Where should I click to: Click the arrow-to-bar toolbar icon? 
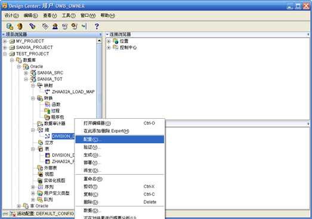[x=84, y=26]
